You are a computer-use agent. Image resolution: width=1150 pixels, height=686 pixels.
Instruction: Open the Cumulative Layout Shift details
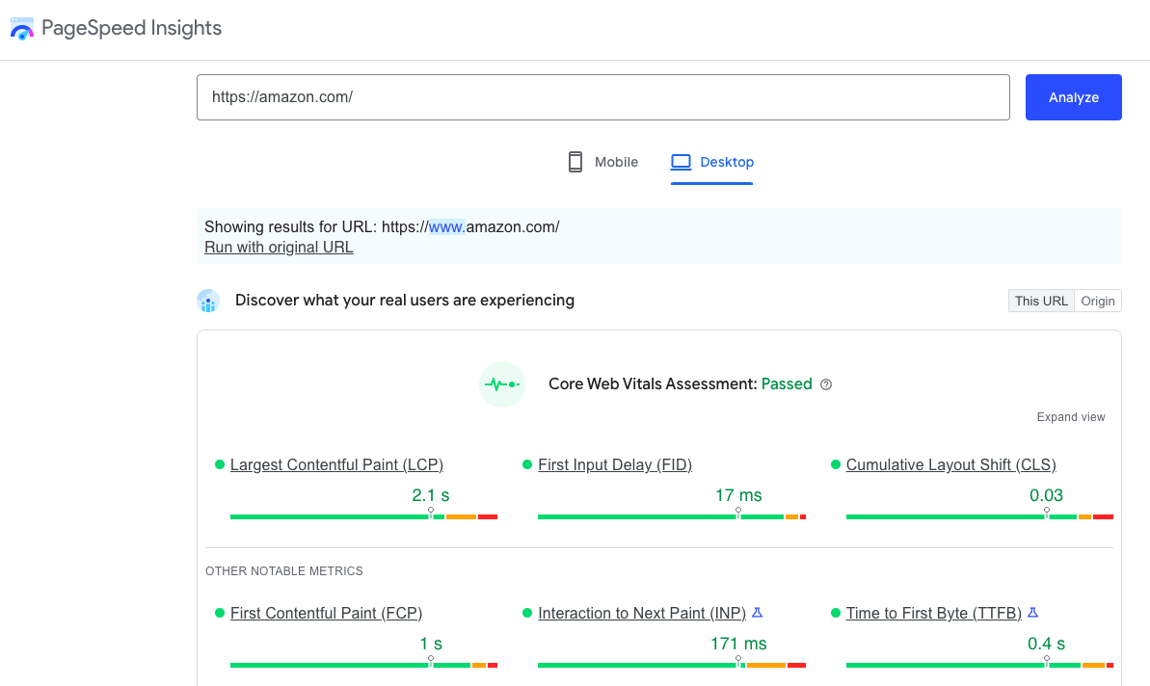click(950, 464)
